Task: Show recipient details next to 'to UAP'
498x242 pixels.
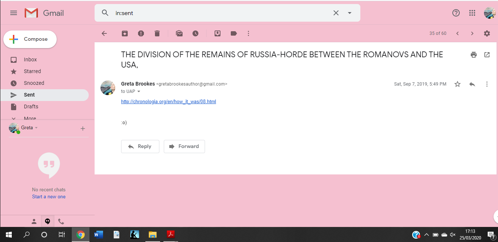Action: [139, 91]
